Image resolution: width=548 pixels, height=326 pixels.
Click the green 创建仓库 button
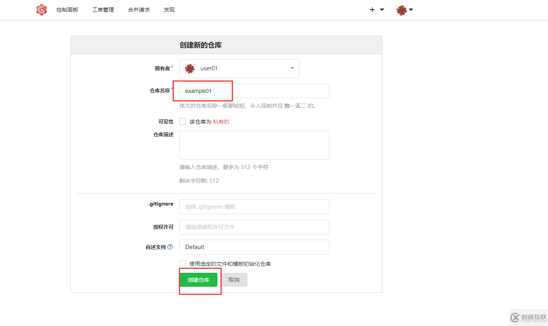click(x=198, y=280)
